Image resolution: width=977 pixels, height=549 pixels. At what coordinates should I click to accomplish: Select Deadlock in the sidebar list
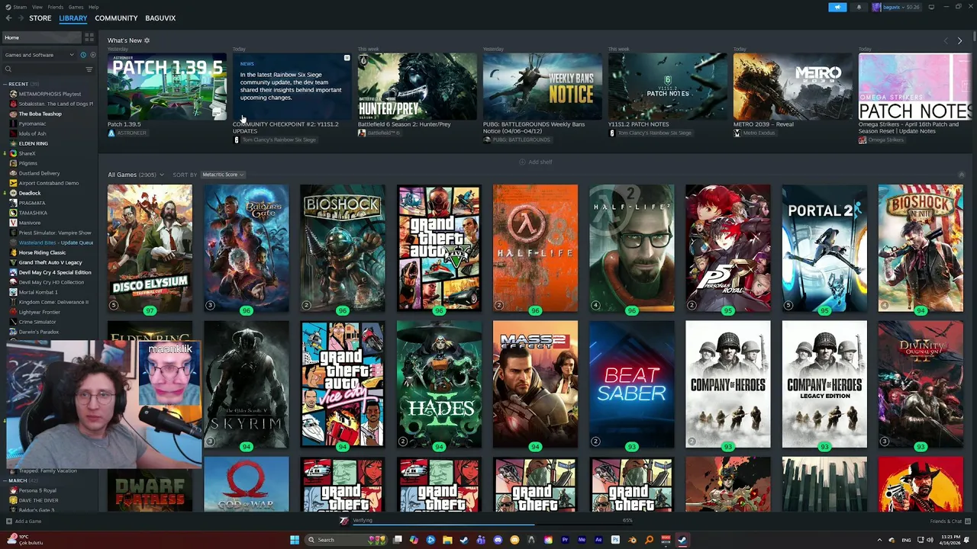tap(30, 193)
